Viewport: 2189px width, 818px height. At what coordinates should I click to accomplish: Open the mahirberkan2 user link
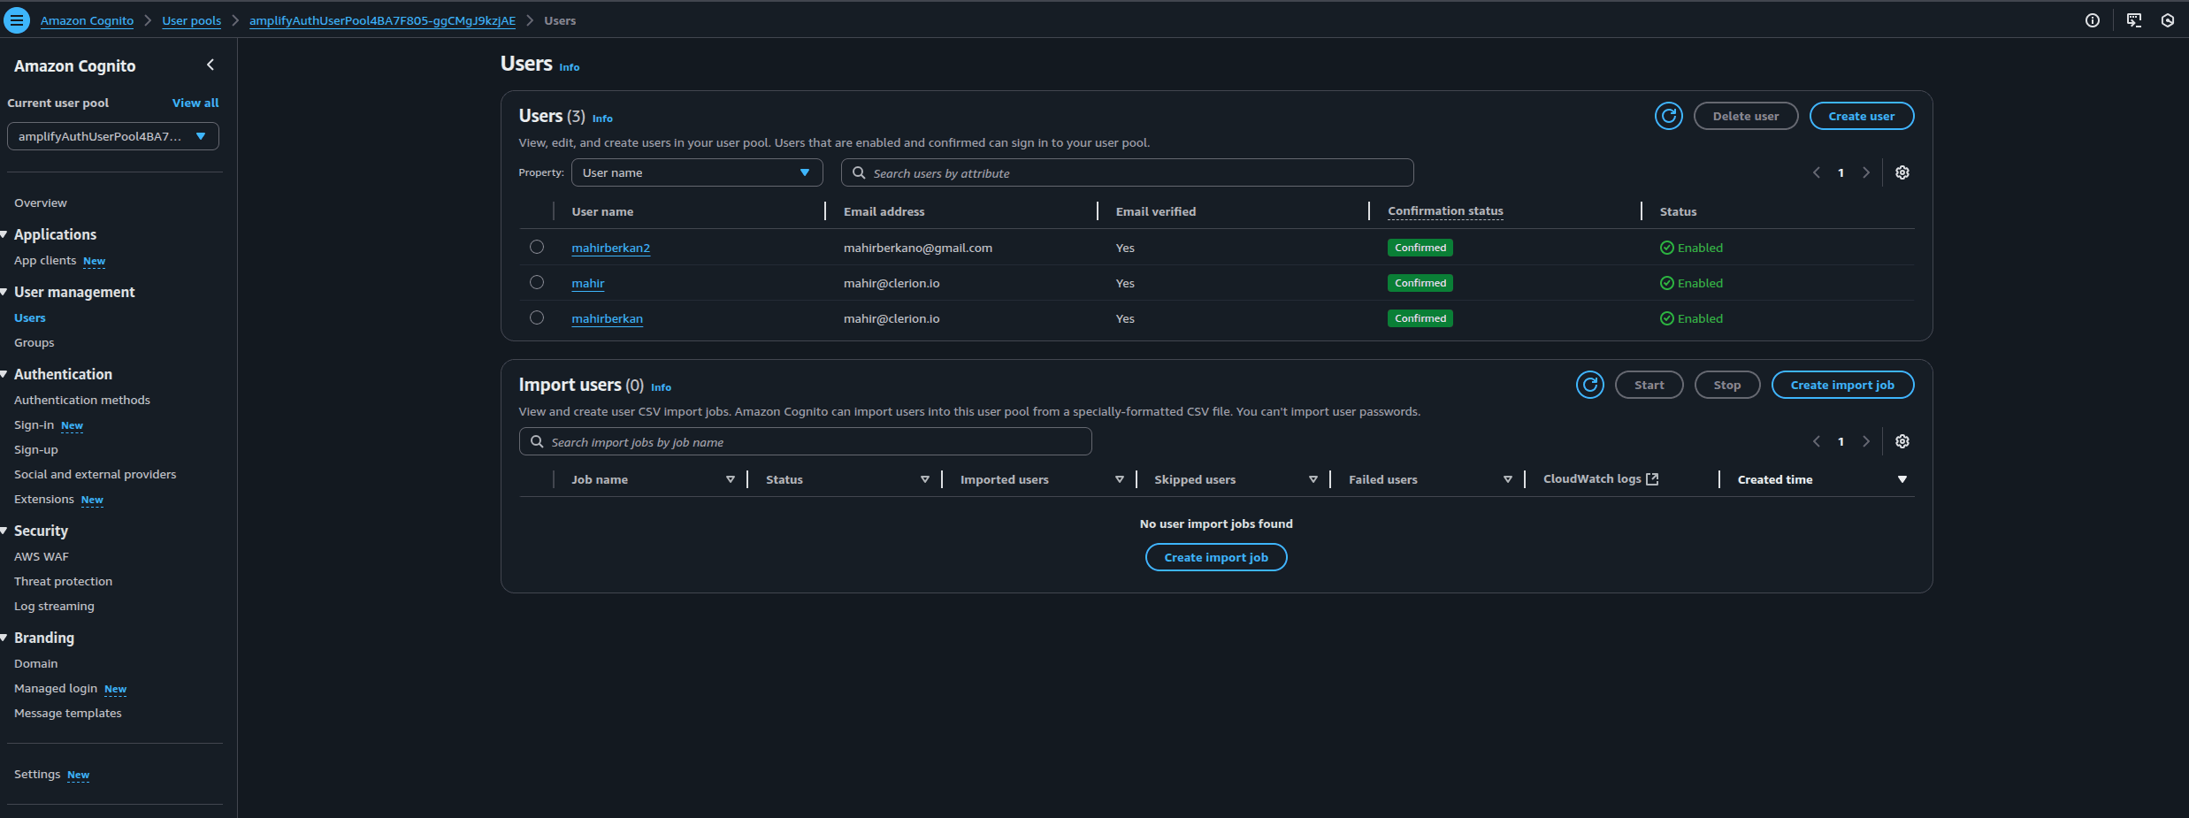[x=611, y=248]
